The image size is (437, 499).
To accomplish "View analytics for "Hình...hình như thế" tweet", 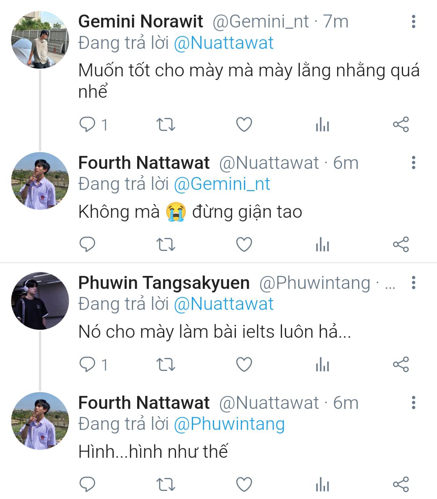I will click(322, 484).
